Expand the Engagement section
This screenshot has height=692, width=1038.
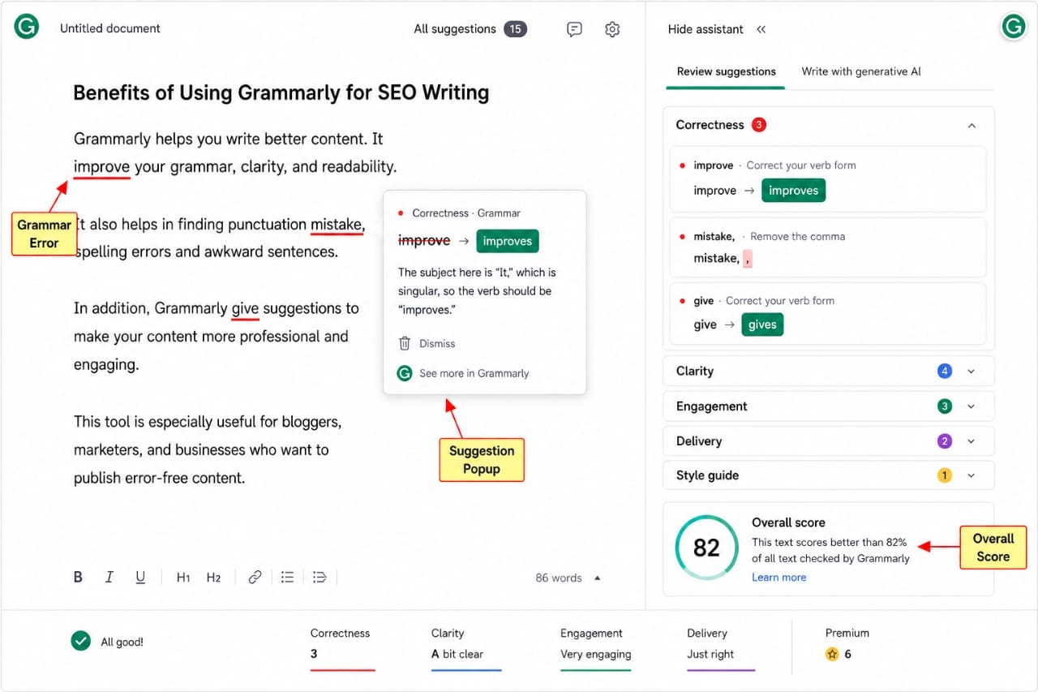click(x=971, y=406)
